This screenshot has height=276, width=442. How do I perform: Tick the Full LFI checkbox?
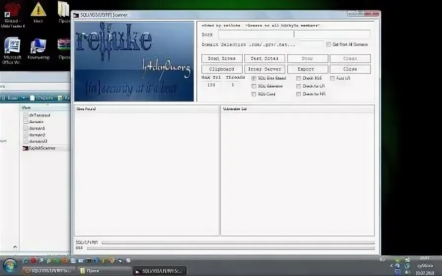(332, 78)
